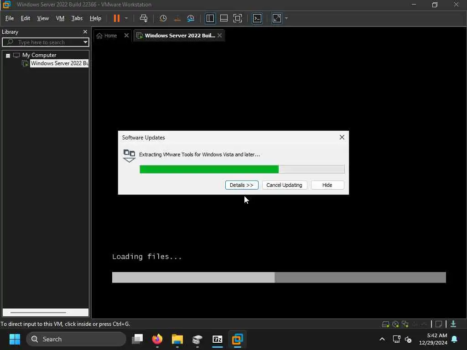
Task: Open the Tabs menu
Action: tap(77, 18)
